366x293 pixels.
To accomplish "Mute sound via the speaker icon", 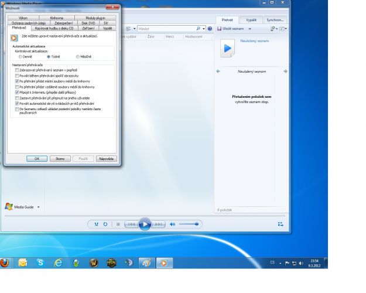I will [x=172, y=224].
